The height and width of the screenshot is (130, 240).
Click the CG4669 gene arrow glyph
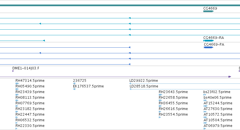(208, 11)
